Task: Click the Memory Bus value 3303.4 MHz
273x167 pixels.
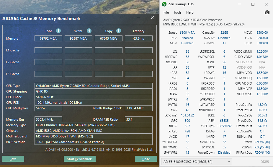Action: pyautogui.click(x=48, y=119)
